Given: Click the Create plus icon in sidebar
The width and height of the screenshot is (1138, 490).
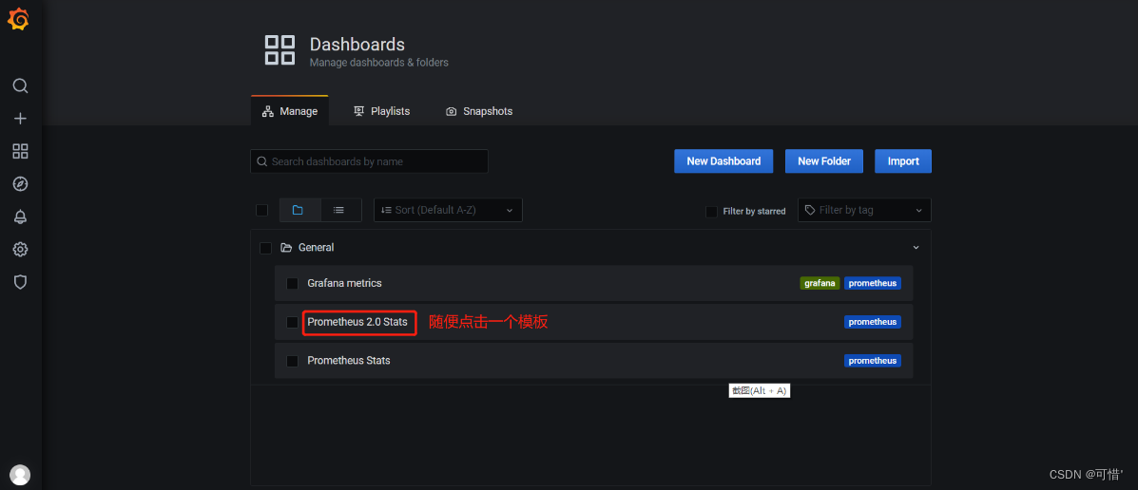Looking at the screenshot, I should (20, 119).
